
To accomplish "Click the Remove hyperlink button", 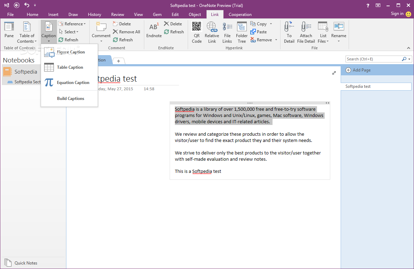I will click(261, 40).
